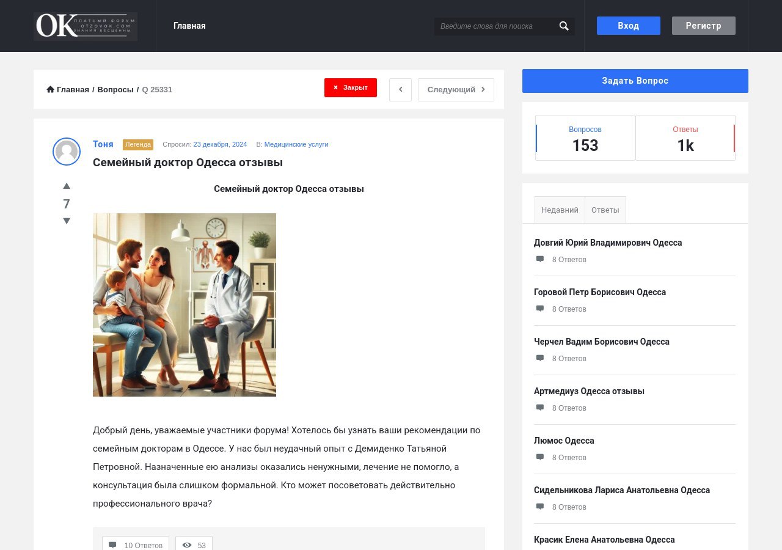782x550 pixels.
Task: Switch to the Недавний tab
Action: coord(560,210)
